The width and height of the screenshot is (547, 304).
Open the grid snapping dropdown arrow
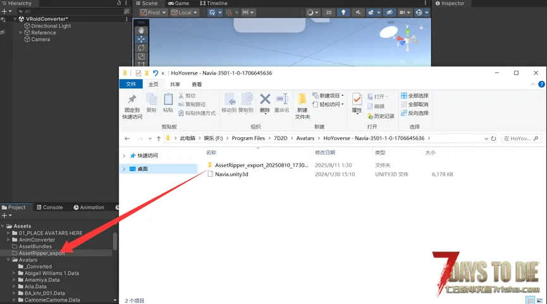click(x=220, y=13)
